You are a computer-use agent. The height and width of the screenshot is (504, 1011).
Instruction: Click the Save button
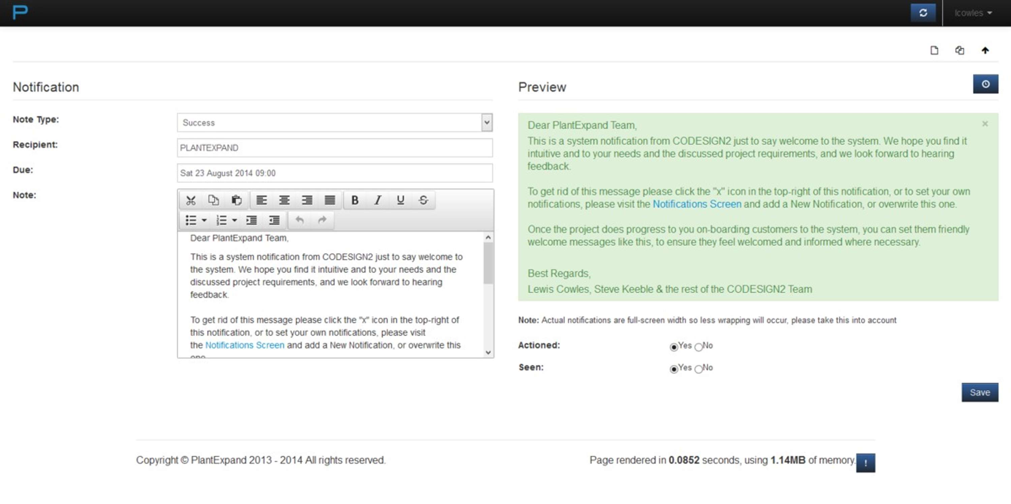click(x=980, y=392)
